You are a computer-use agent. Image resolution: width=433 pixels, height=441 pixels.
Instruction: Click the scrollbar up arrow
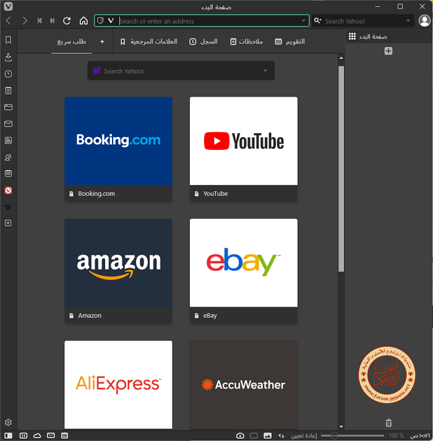pyautogui.click(x=341, y=58)
